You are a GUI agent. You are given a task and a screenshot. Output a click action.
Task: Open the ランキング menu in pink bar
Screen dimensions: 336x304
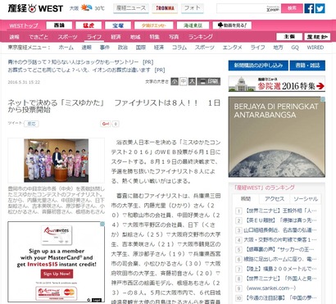201,37
